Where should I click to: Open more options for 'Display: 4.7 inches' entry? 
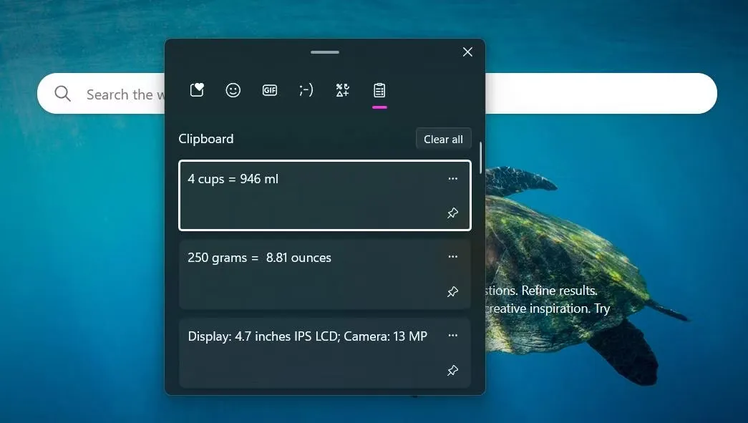pos(452,336)
